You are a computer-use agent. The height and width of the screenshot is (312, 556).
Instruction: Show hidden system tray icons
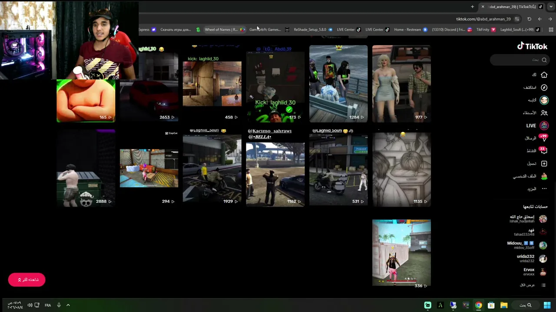[x=68, y=305]
